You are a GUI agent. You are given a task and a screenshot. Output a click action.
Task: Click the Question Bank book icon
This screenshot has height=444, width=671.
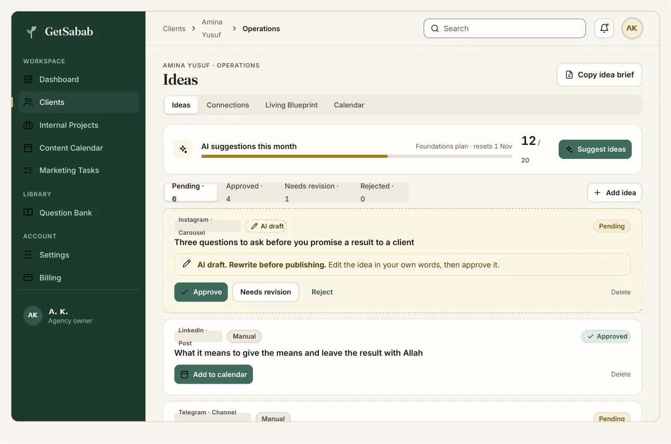[28, 213]
